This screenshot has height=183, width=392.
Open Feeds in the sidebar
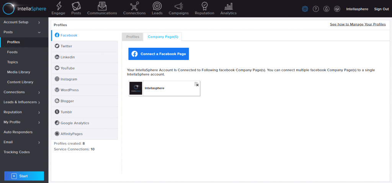point(24,52)
